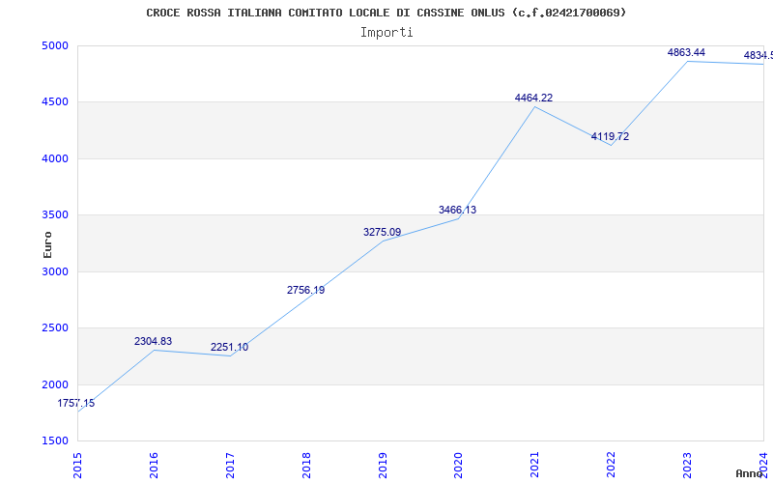Select data value 3275.09

382,232
